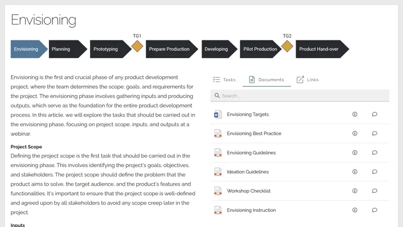Open info for Envisioning Guidelines

point(355,153)
